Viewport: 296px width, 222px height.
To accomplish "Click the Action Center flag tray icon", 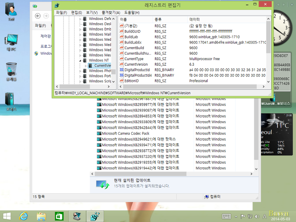I will click(x=243, y=216).
